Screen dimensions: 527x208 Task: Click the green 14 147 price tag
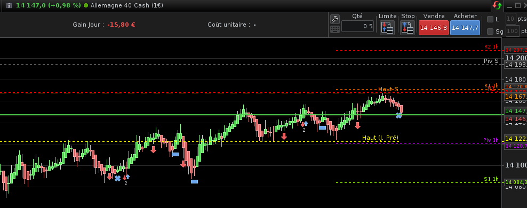516,111
